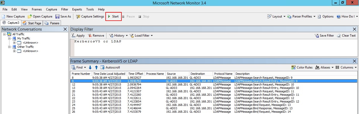
Task: Select Other Traffic in conversations tree
Action: pyautogui.click(x=25, y=47)
